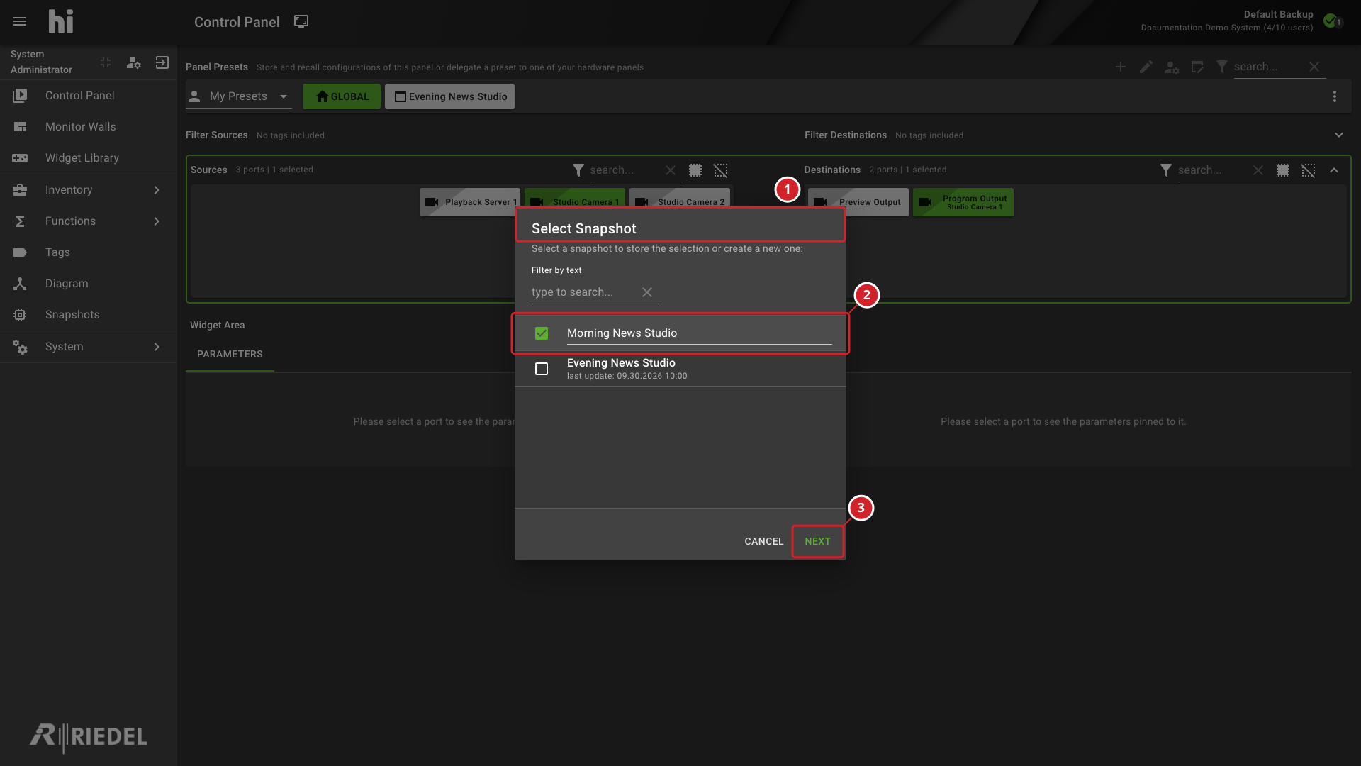Click the monitor icon beside Control Panel title
This screenshot has height=766, width=1361.
coord(301,21)
